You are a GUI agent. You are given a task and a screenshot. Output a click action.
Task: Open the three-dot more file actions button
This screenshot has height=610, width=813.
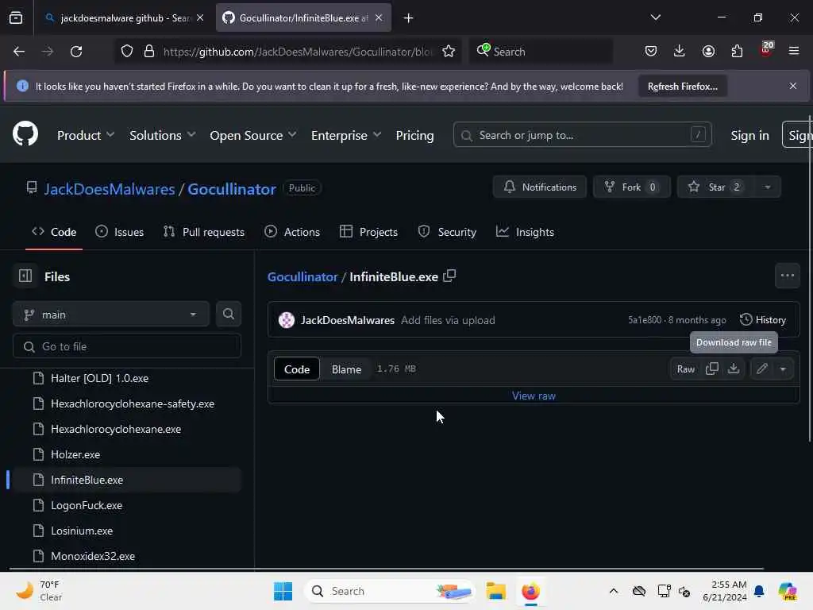point(787,276)
